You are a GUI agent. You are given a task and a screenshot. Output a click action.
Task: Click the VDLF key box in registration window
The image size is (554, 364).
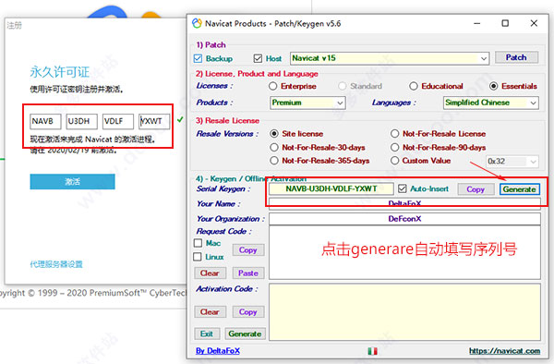pyautogui.click(x=118, y=121)
